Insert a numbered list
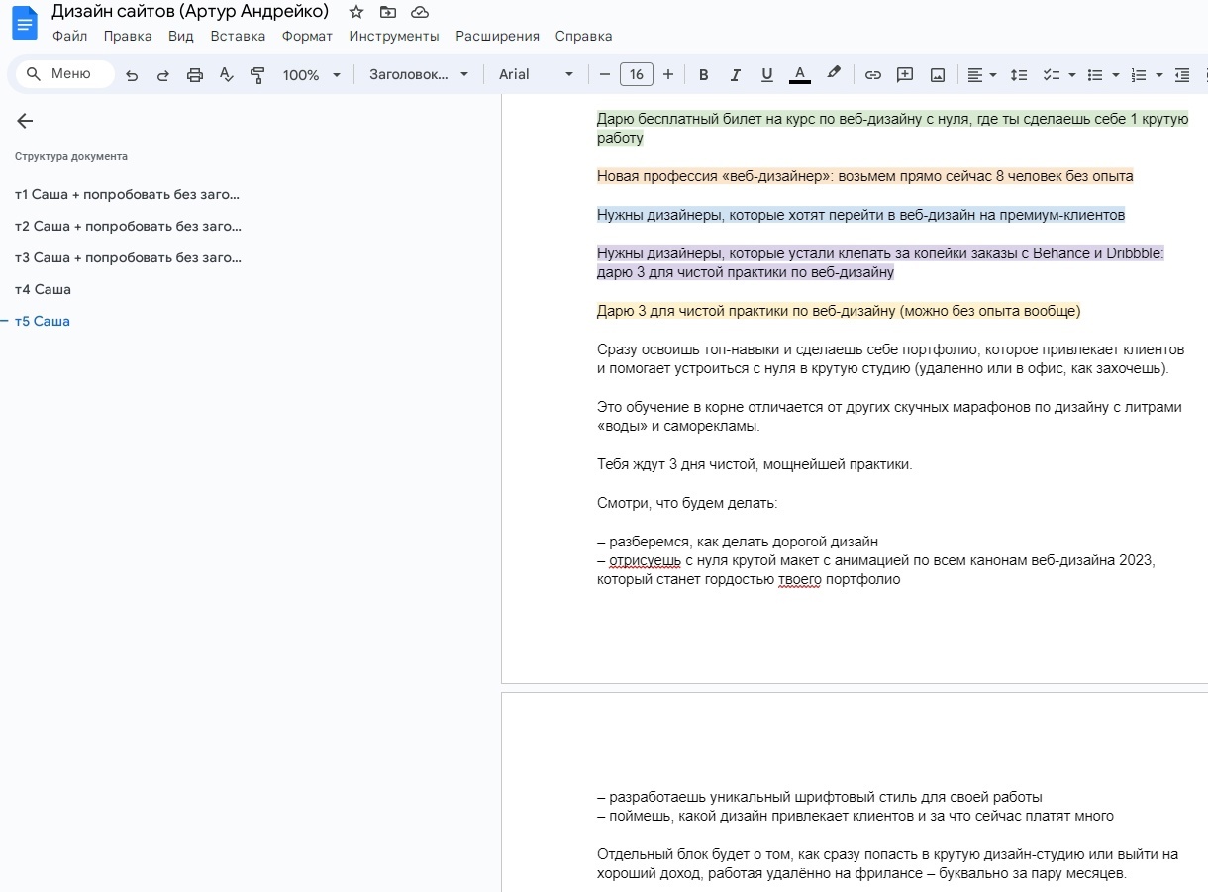Image resolution: width=1208 pixels, height=892 pixels. 1139,75
